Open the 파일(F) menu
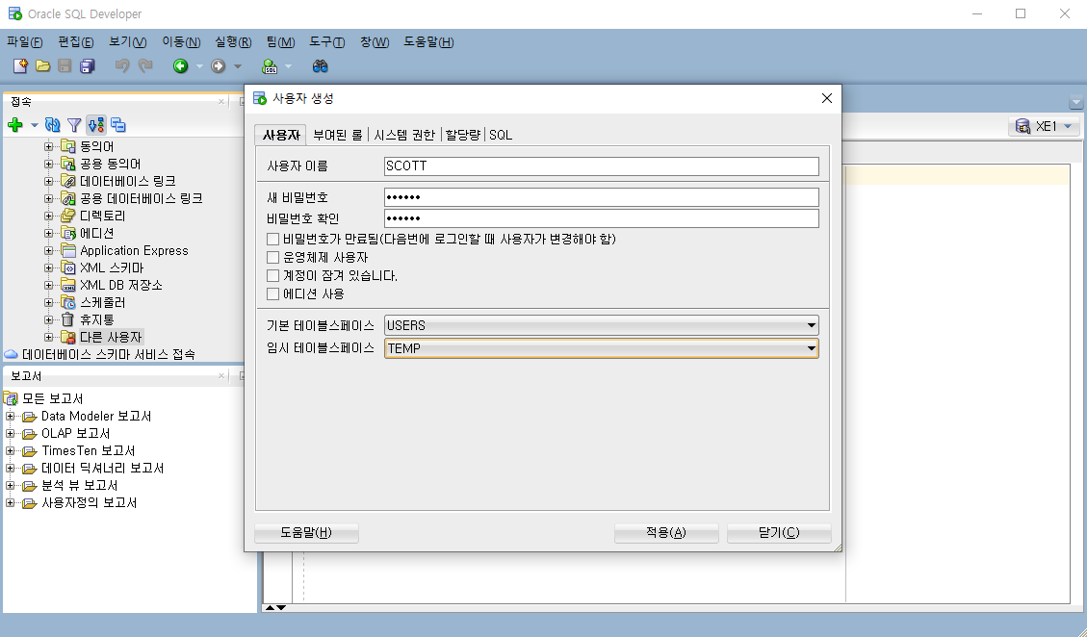Viewport: 1087px width, 637px height. (x=24, y=42)
